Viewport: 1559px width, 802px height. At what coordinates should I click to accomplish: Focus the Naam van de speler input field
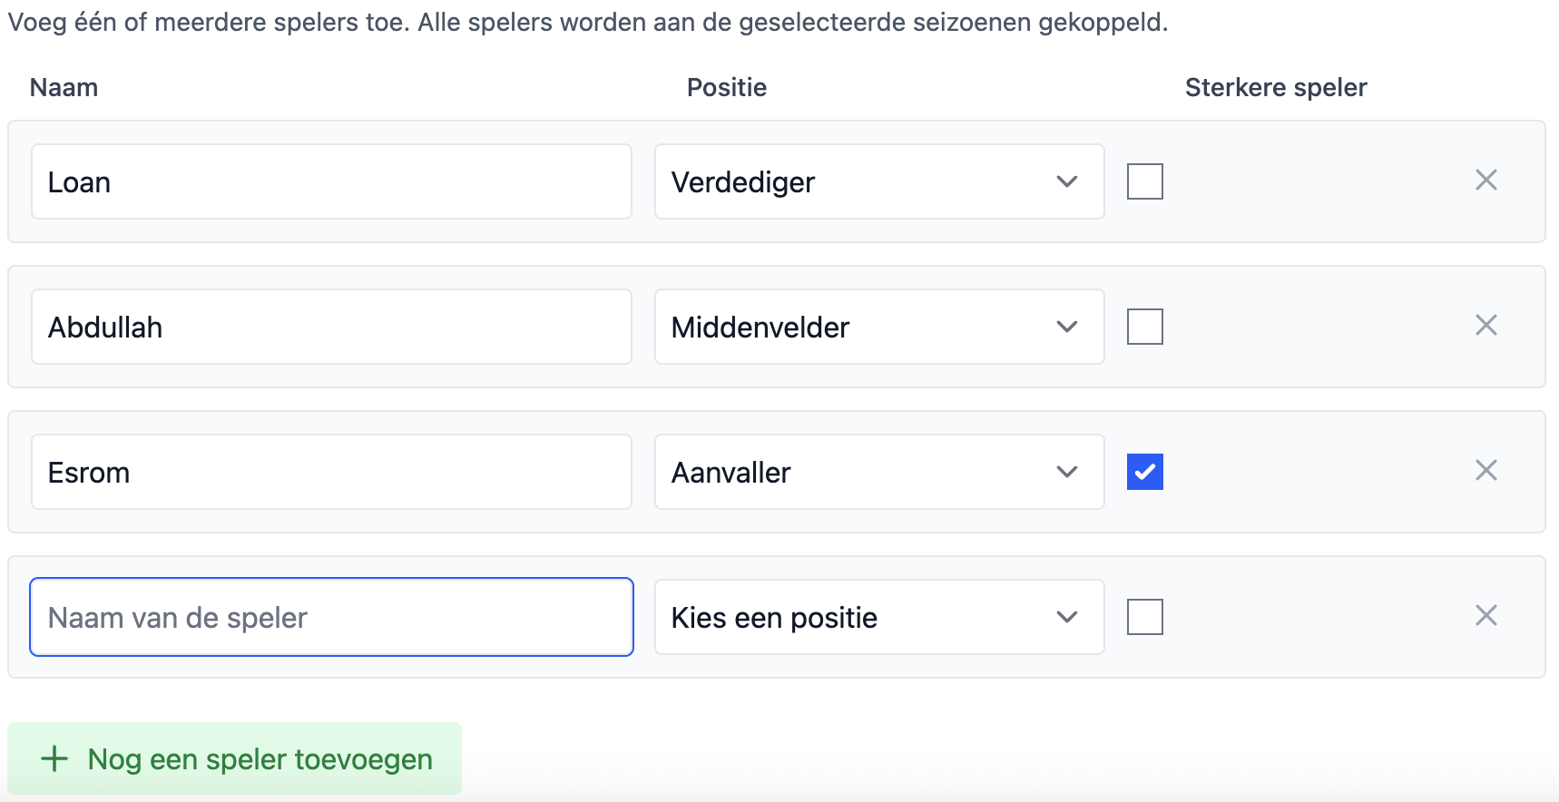pyautogui.click(x=331, y=617)
